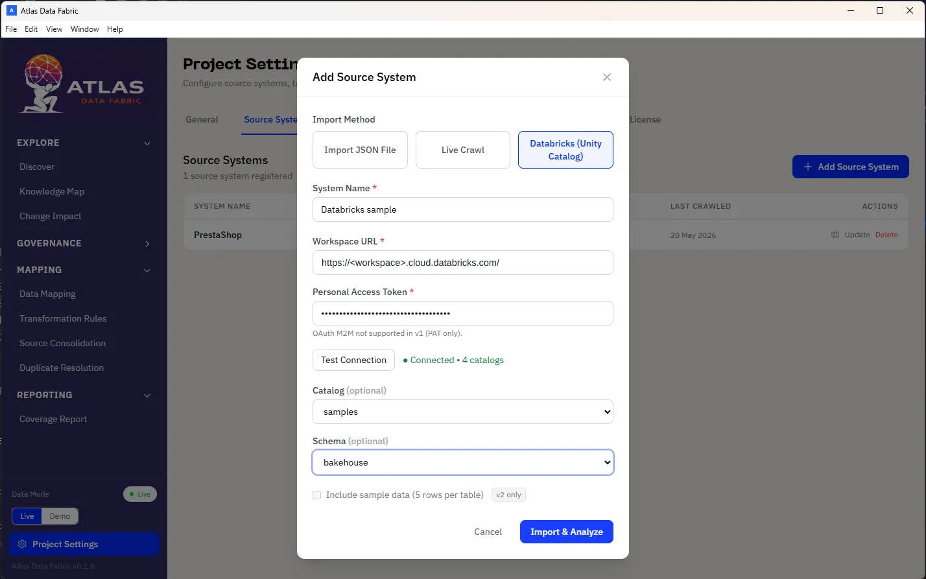Expand the GOVERNANCE sidebar section
This screenshot has height=579, width=926.
[x=84, y=243]
